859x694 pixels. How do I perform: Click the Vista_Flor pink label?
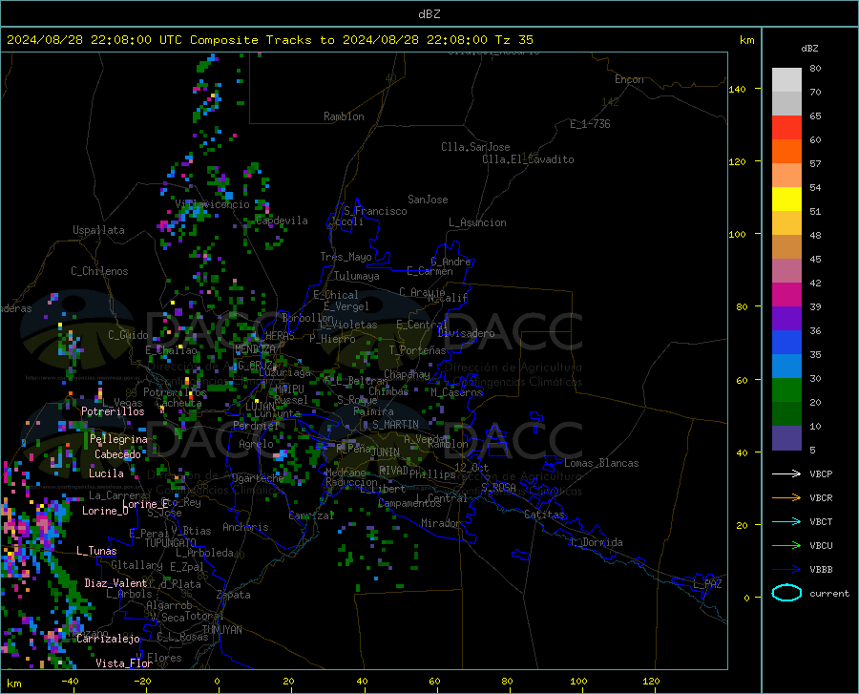point(124,663)
